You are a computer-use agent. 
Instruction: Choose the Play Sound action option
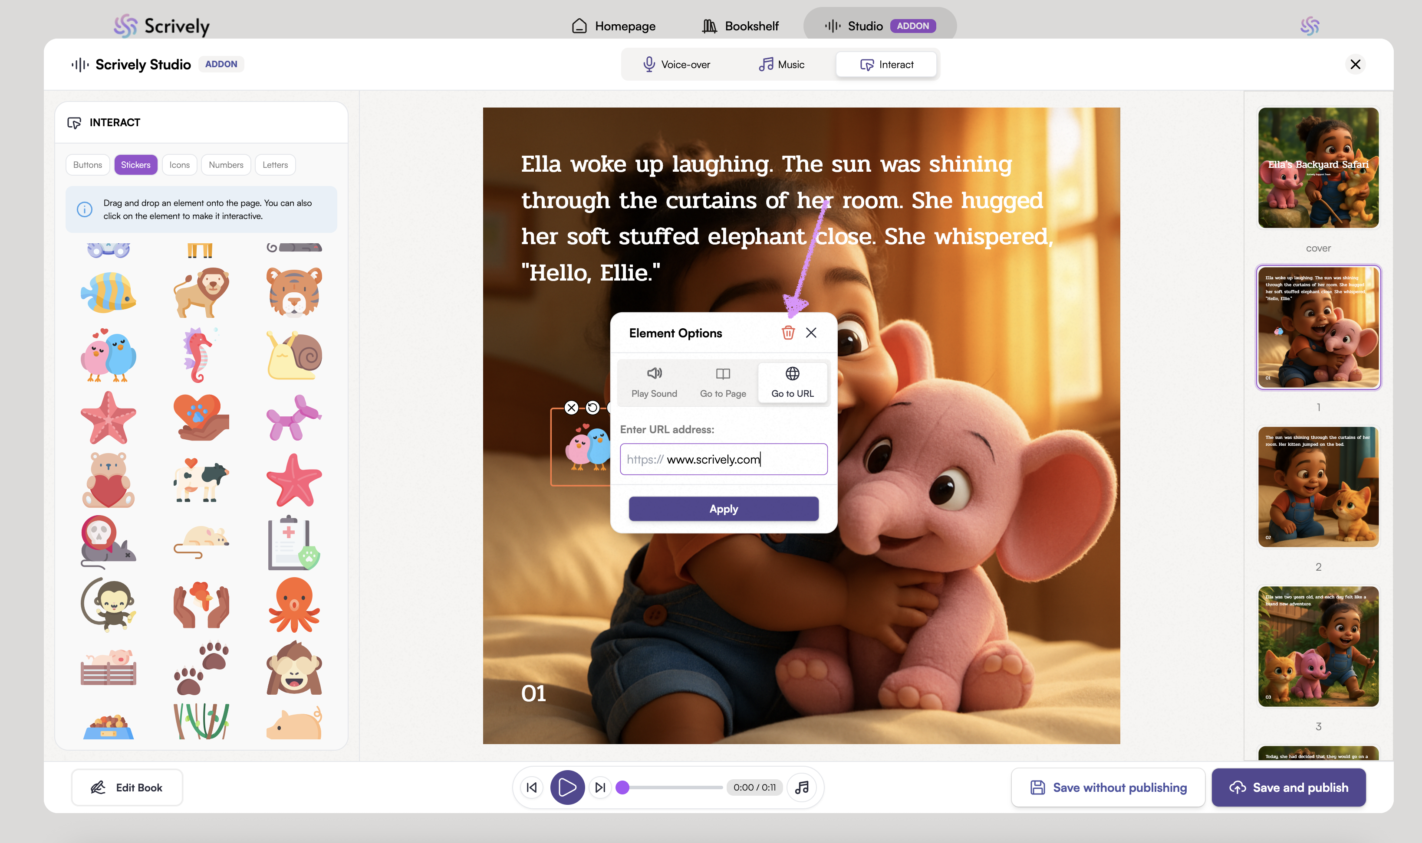pyautogui.click(x=654, y=382)
